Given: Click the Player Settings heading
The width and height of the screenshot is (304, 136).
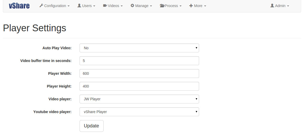Looking at the screenshot, I should point(35,28).
